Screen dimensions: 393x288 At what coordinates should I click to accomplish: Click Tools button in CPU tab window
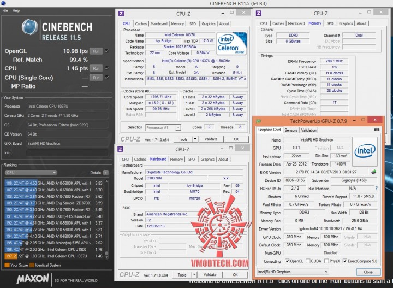point(183,139)
